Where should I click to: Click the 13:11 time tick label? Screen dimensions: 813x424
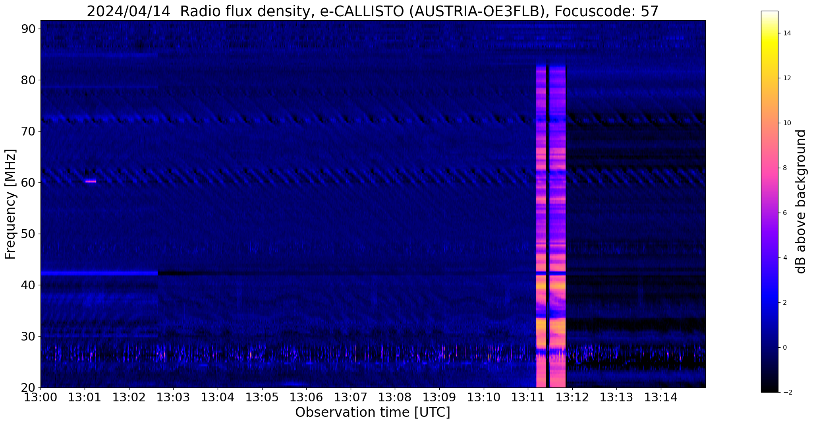tap(528, 397)
